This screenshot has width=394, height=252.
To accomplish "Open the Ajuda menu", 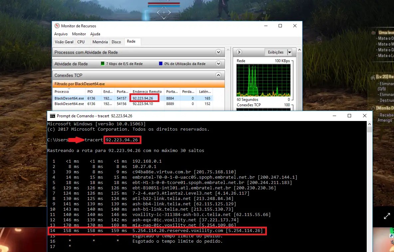I will click(95, 34).
